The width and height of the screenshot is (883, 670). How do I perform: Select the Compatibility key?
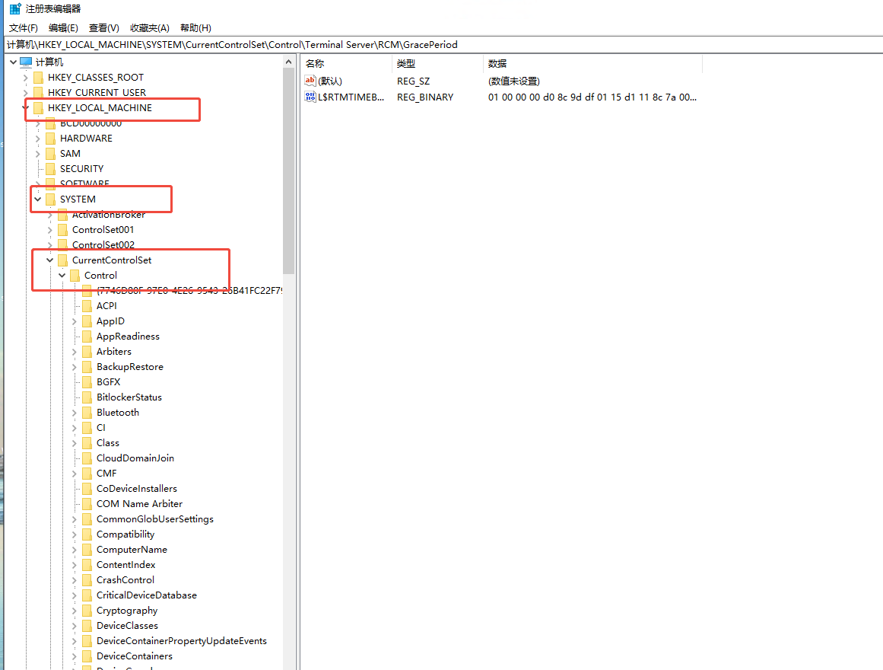125,534
